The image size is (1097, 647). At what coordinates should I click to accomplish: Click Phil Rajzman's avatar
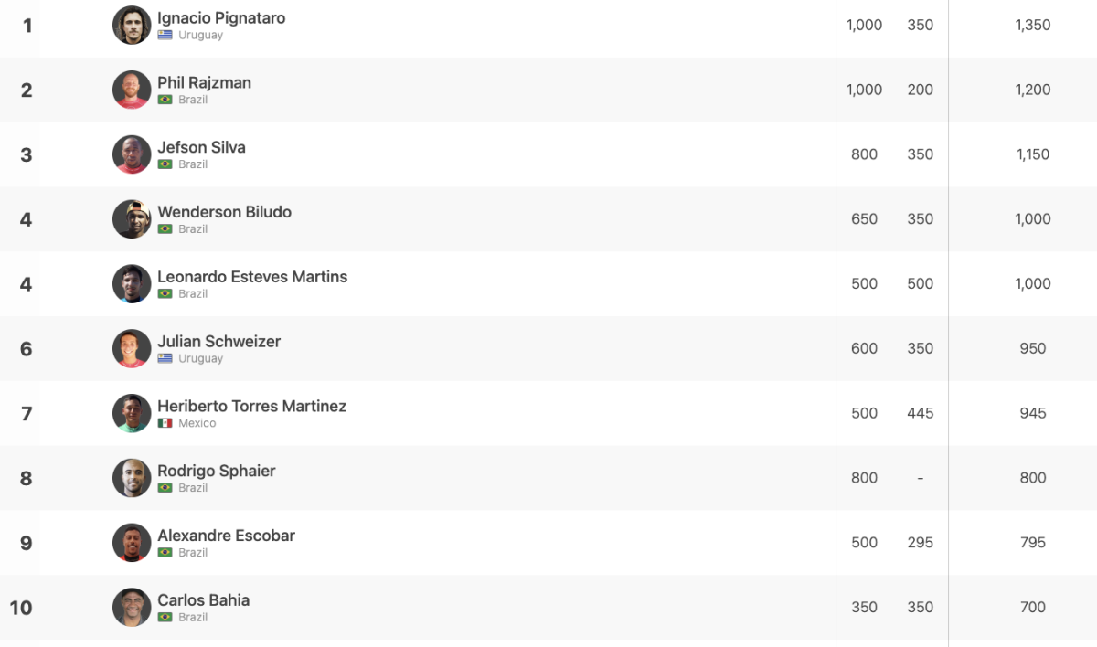pos(132,90)
